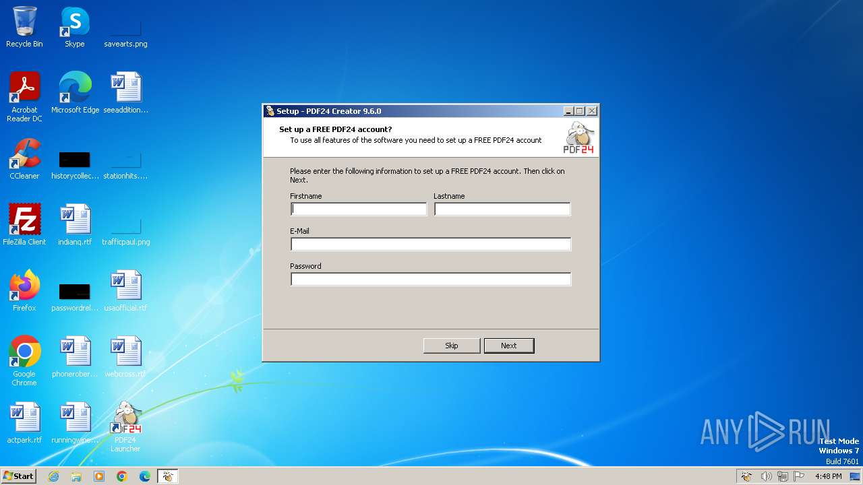863x485 pixels.
Task: Click the Show desktop button
Action: [x=856, y=476]
